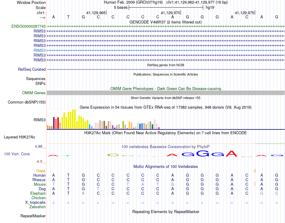Click the Rhesus alignment row label
This screenshot has height=223, width=285.
(39, 180)
